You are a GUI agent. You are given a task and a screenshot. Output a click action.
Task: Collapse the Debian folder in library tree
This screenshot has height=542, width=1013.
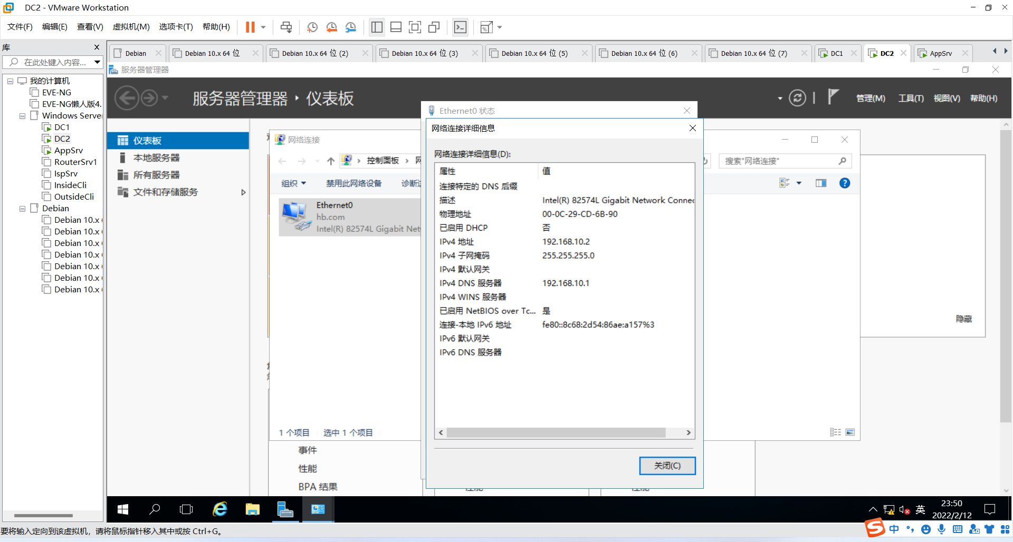coord(22,209)
